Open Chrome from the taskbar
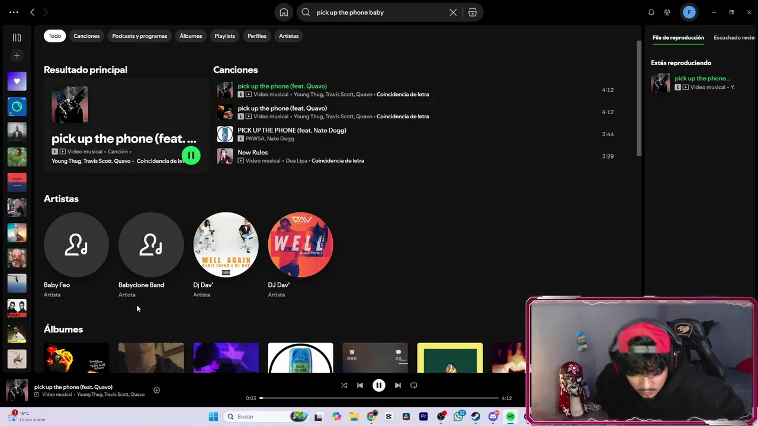 click(x=371, y=417)
